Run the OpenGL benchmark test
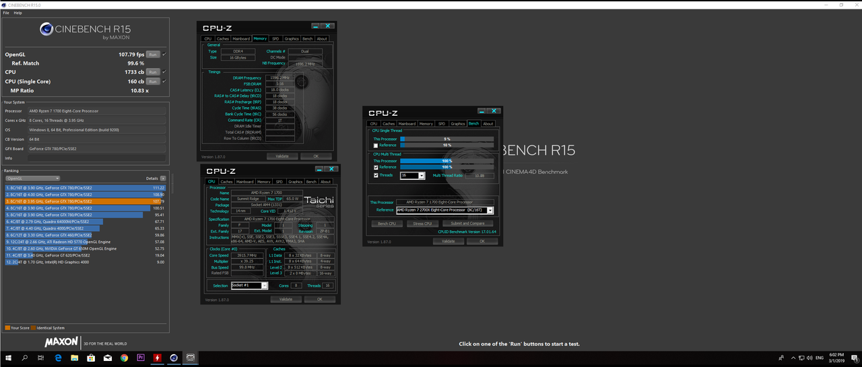 153,55
